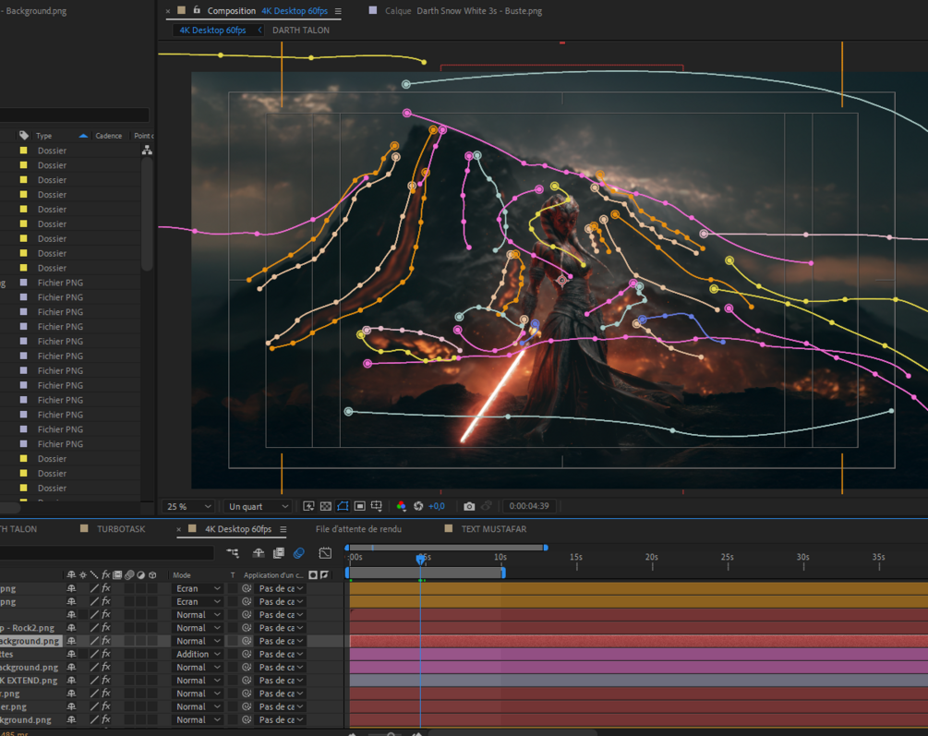Enable motion blur box on Rock2.png layer
The width and height of the screenshot is (928, 736).
[128, 628]
